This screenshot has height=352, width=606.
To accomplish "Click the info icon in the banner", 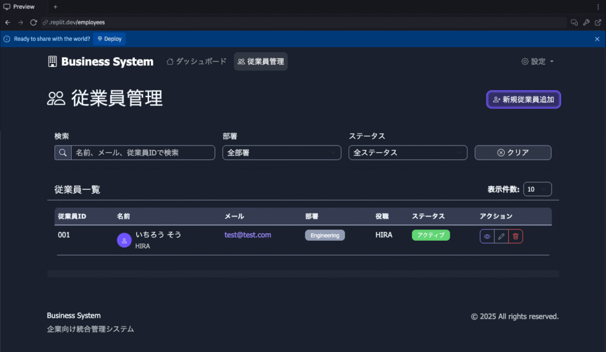I will pyautogui.click(x=7, y=39).
